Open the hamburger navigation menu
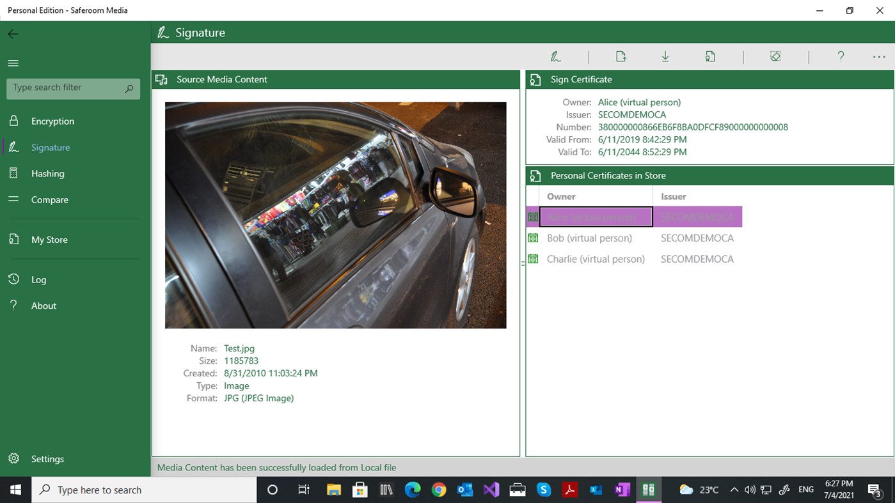This screenshot has width=895, height=503. pyautogui.click(x=13, y=63)
